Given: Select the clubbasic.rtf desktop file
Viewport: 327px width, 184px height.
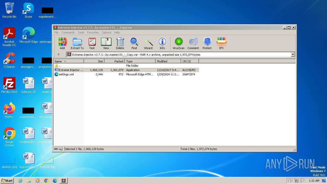Looking at the screenshot, I should tap(28, 85).
